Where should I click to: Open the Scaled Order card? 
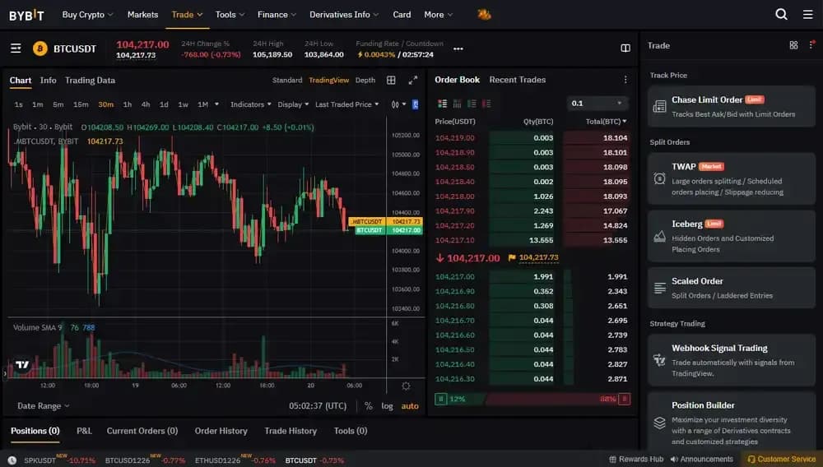click(x=731, y=288)
